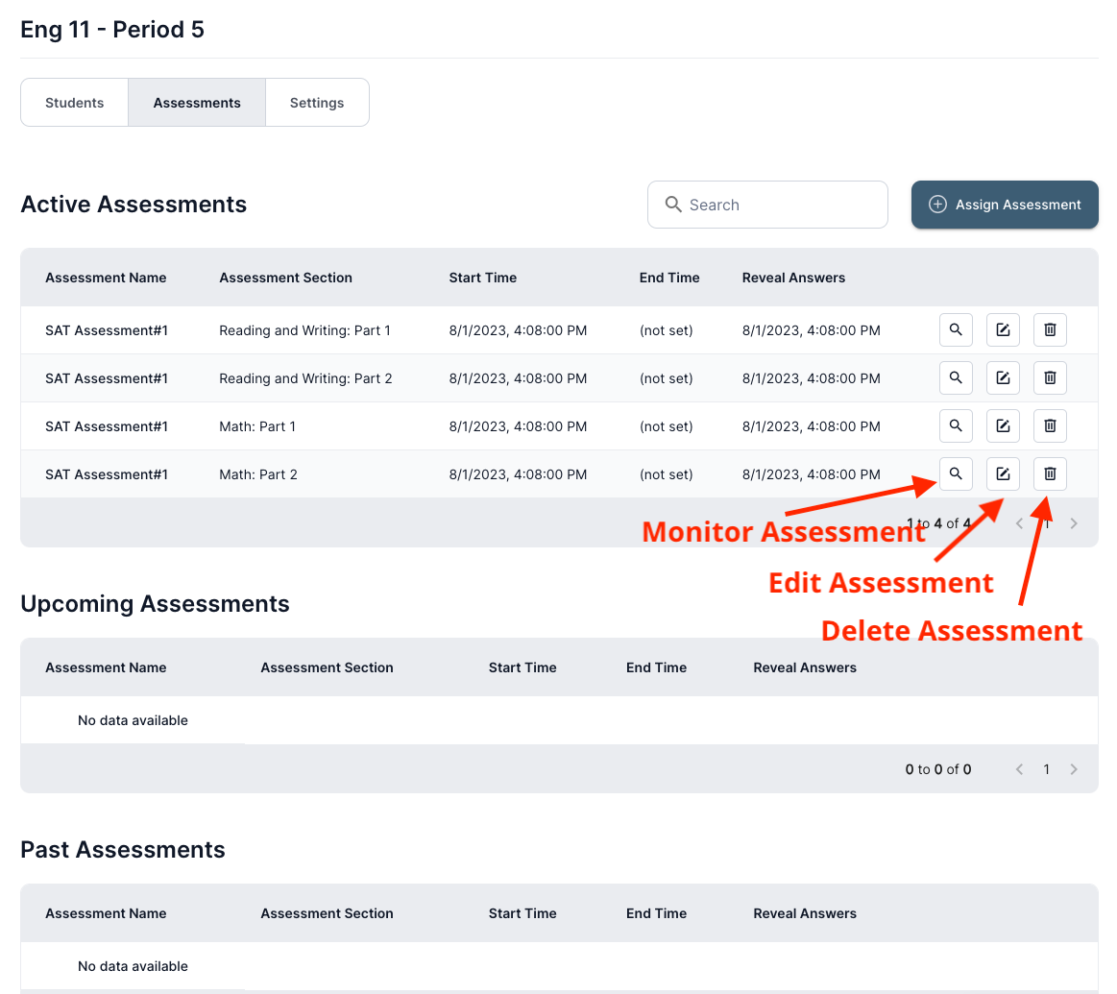Screen dimensions: 1117x994
Task: Edit the Math: Part 2 assessment
Action: (1003, 473)
